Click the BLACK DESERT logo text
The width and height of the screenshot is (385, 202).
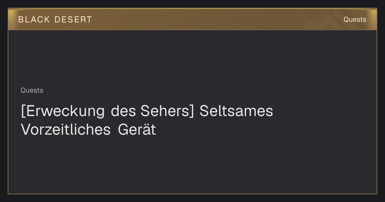(55, 20)
